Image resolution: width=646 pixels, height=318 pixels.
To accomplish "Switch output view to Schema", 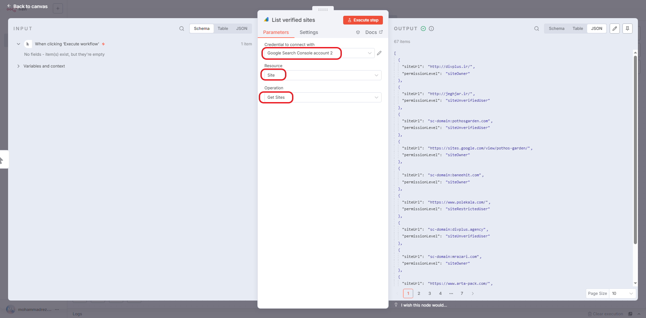I will coord(557,29).
